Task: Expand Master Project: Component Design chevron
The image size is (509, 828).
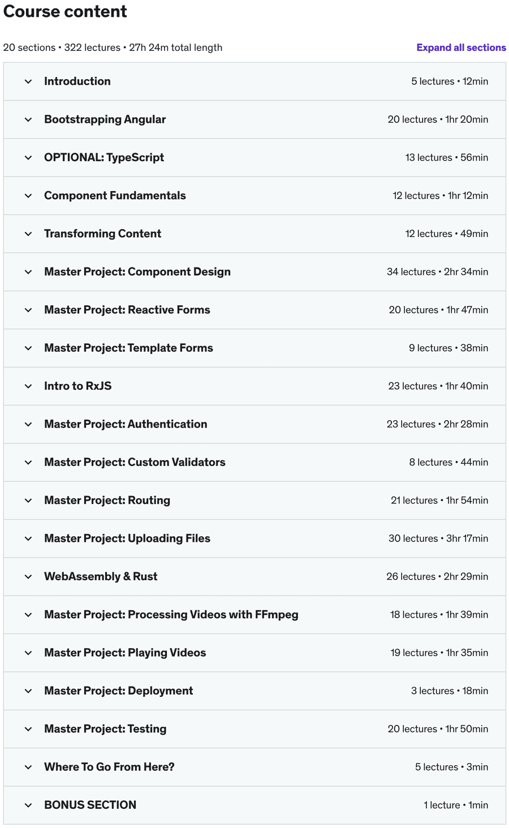Action: [28, 272]
